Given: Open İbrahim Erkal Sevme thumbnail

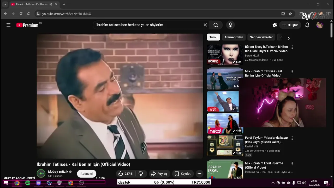Looking at the screenshot, I should (225, 169).
